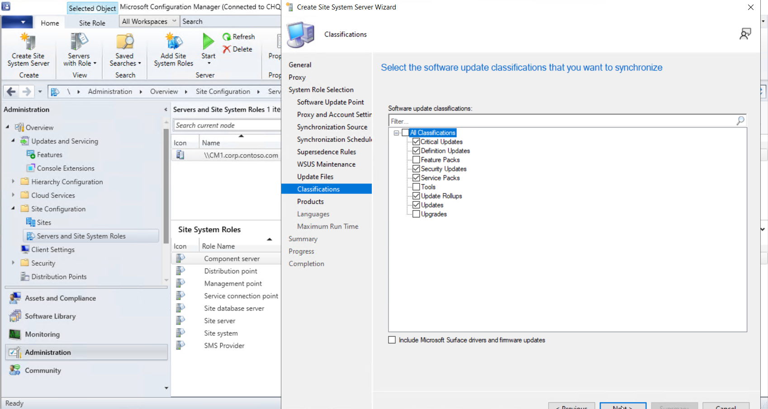Click the Administration breadcrumb link
768x409 pixels.
[110, 92]
